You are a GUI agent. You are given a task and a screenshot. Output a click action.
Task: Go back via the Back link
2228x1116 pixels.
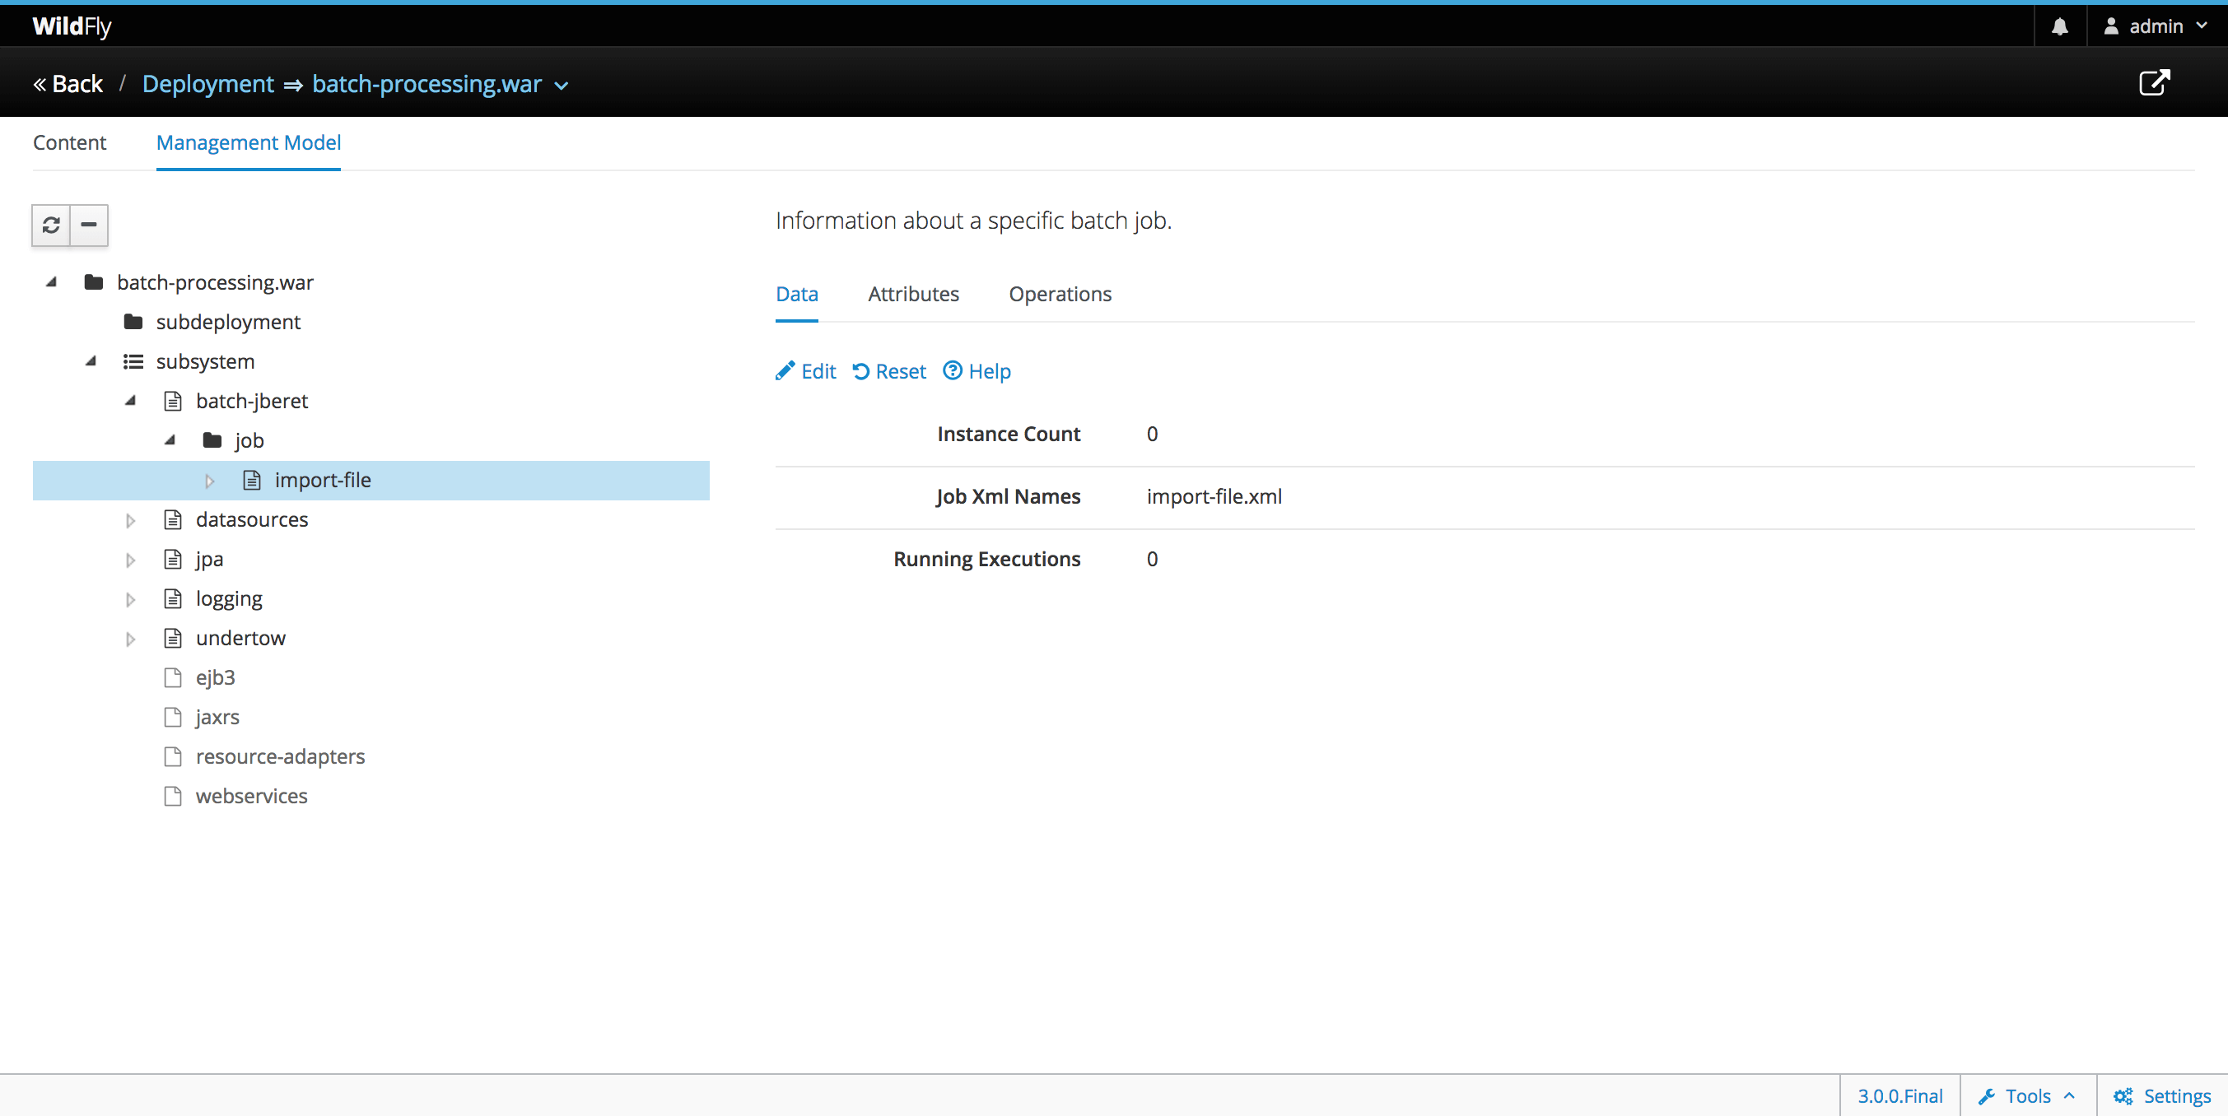pos(68,84)
